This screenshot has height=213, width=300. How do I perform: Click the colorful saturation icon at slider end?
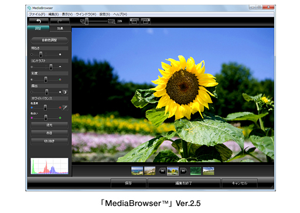pyautogui.click(x=60, y=79)
